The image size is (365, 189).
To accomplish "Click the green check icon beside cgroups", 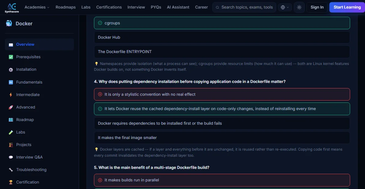I will tap(100, 23).
